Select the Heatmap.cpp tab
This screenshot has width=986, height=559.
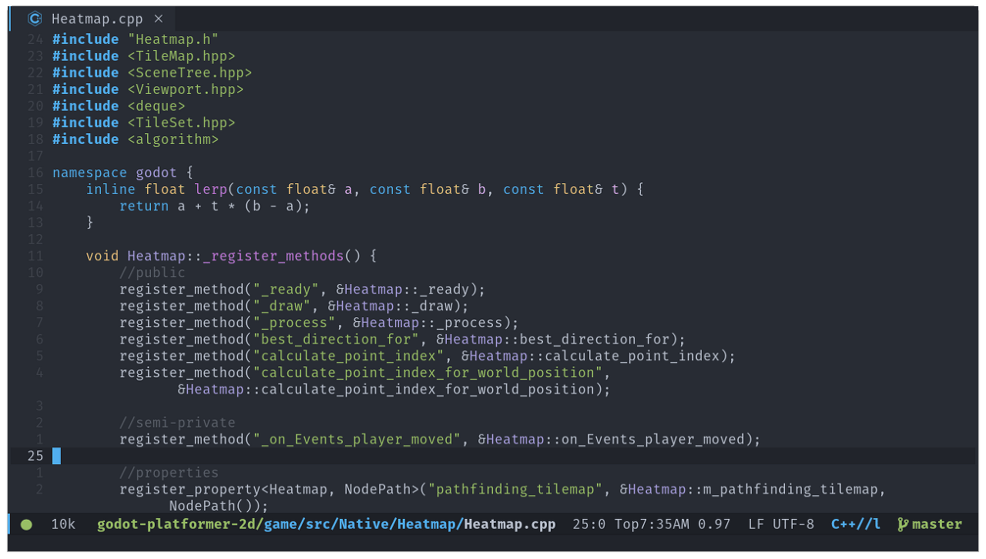coord(92,18)
